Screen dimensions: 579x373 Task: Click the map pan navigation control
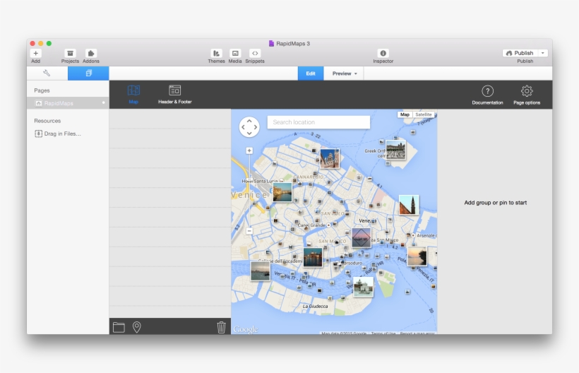(x=249, y=127)
